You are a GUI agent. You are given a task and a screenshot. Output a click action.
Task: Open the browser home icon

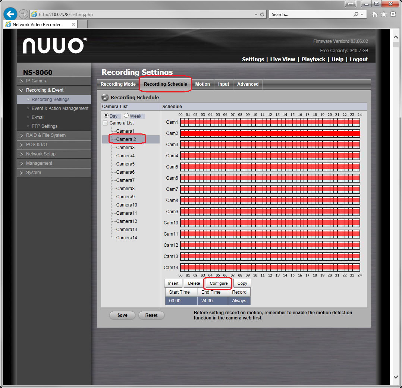point(375,15)
